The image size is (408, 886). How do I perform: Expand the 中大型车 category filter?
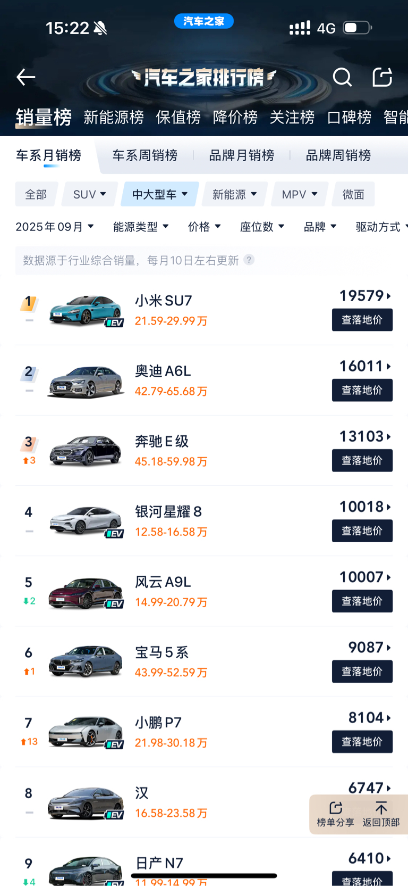click(160, 194)
